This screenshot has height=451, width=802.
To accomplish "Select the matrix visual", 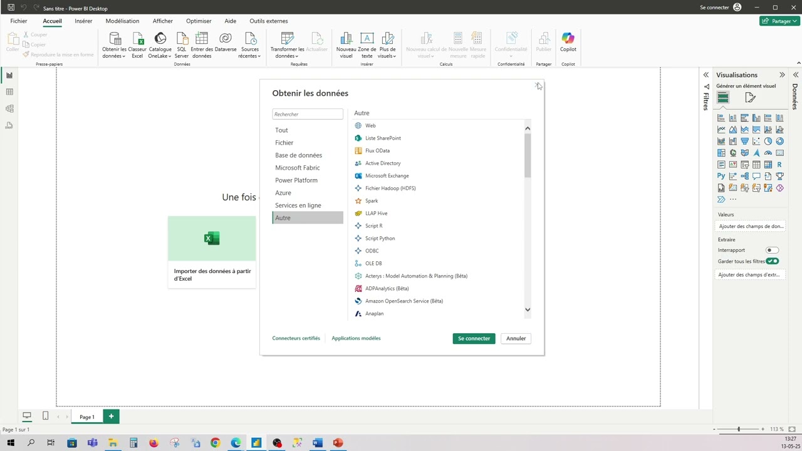I will (768, 165).
